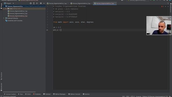Select Scratches and Consoles node
This screenshot has height=97, width=172.
pyautogui.click(x=14, y=21)
